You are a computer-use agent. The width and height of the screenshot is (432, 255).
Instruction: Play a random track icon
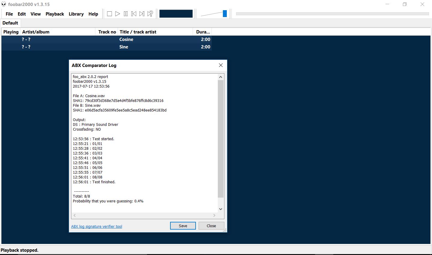point(150,14)
